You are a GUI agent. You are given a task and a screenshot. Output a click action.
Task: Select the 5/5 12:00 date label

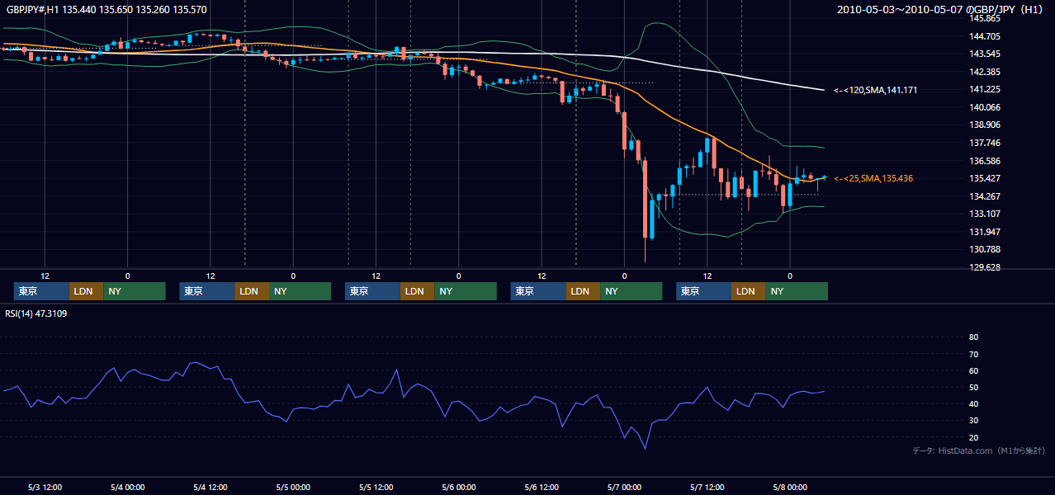coord(376,487)
